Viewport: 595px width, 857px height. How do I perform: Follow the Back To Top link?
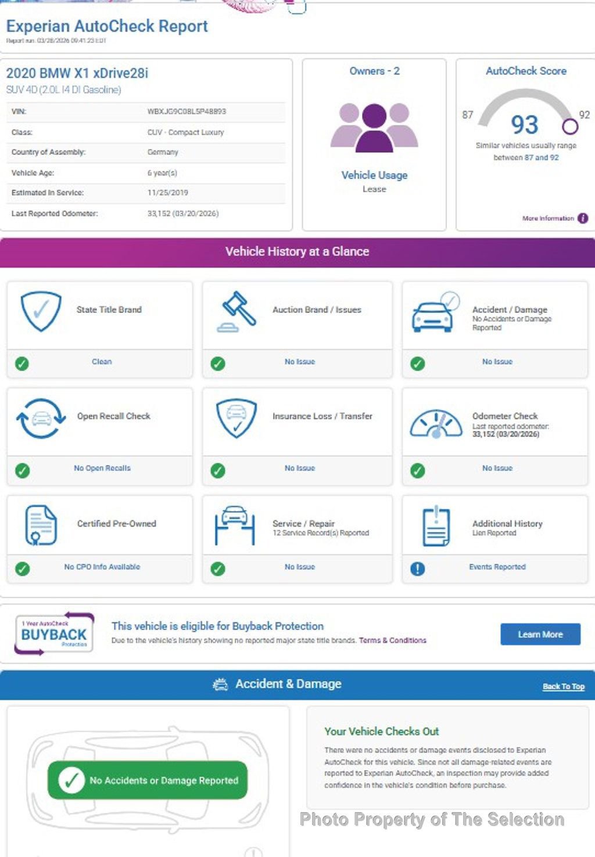(x=563, y=686)
